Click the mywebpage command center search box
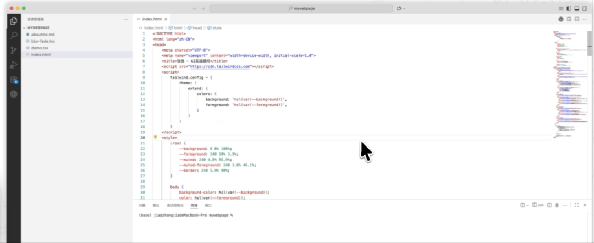This screenshot has width=594, height=243. point(301,8)
